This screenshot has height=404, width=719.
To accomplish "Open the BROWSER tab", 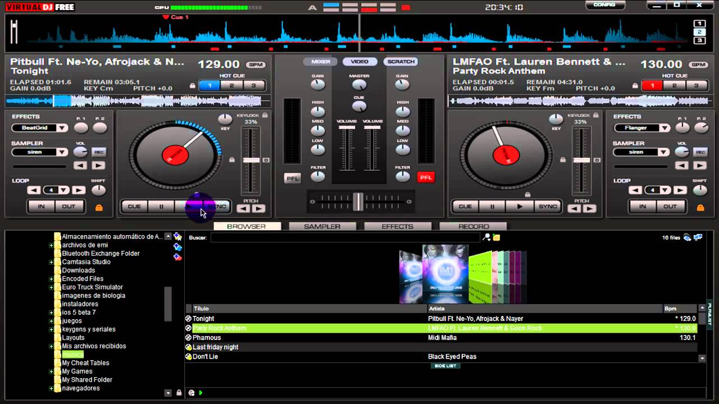I will pyautogui.click(x=247, y=227).
